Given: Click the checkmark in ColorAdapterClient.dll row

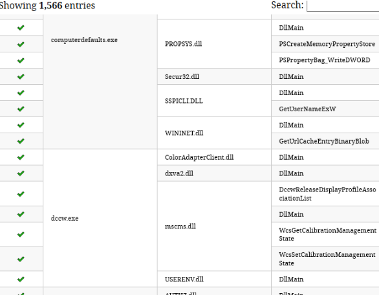Looking at the screenshot, I should click(21, 157).
